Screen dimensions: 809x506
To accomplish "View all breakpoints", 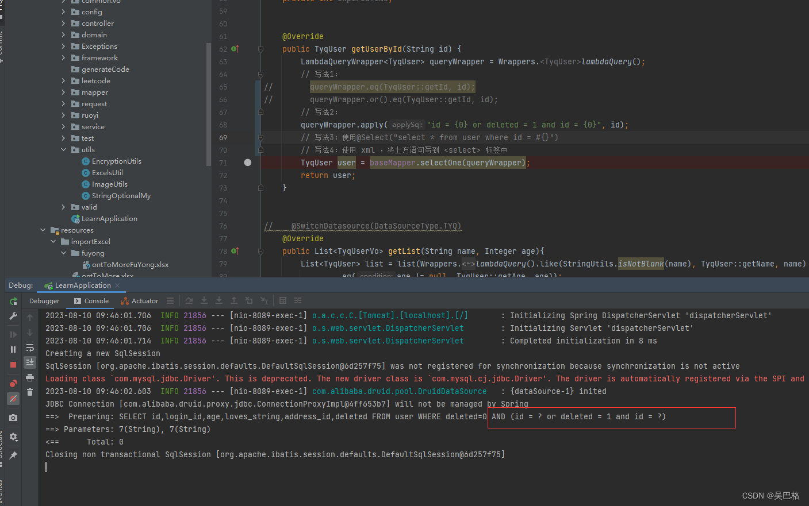I will click(13, 383).
